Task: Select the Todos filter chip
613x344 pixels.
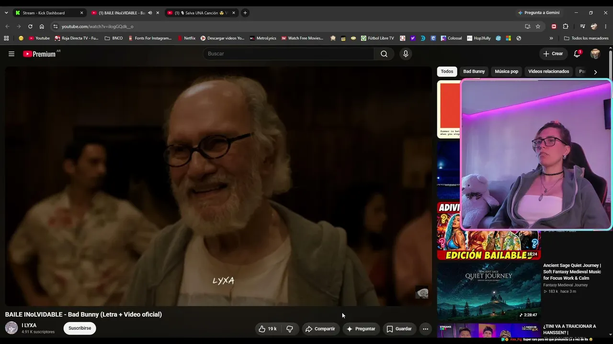Action: (x=447, y=72)
